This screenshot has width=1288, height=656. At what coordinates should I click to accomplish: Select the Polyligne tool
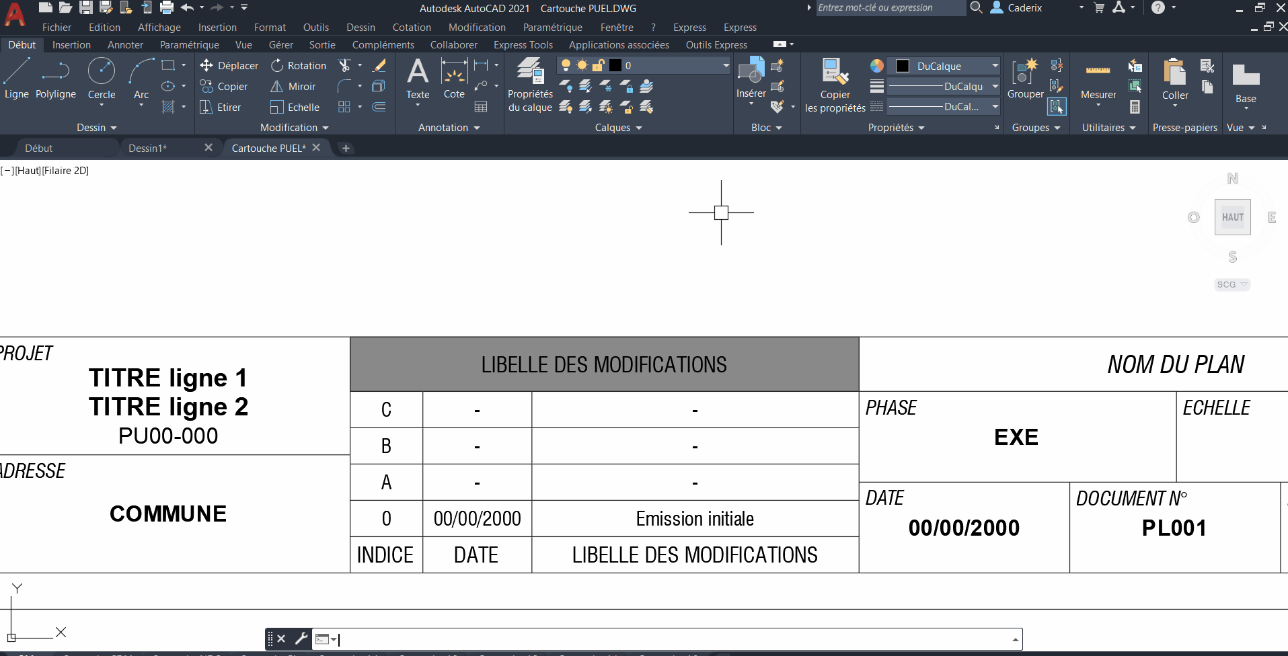click(x=55, y=77)
